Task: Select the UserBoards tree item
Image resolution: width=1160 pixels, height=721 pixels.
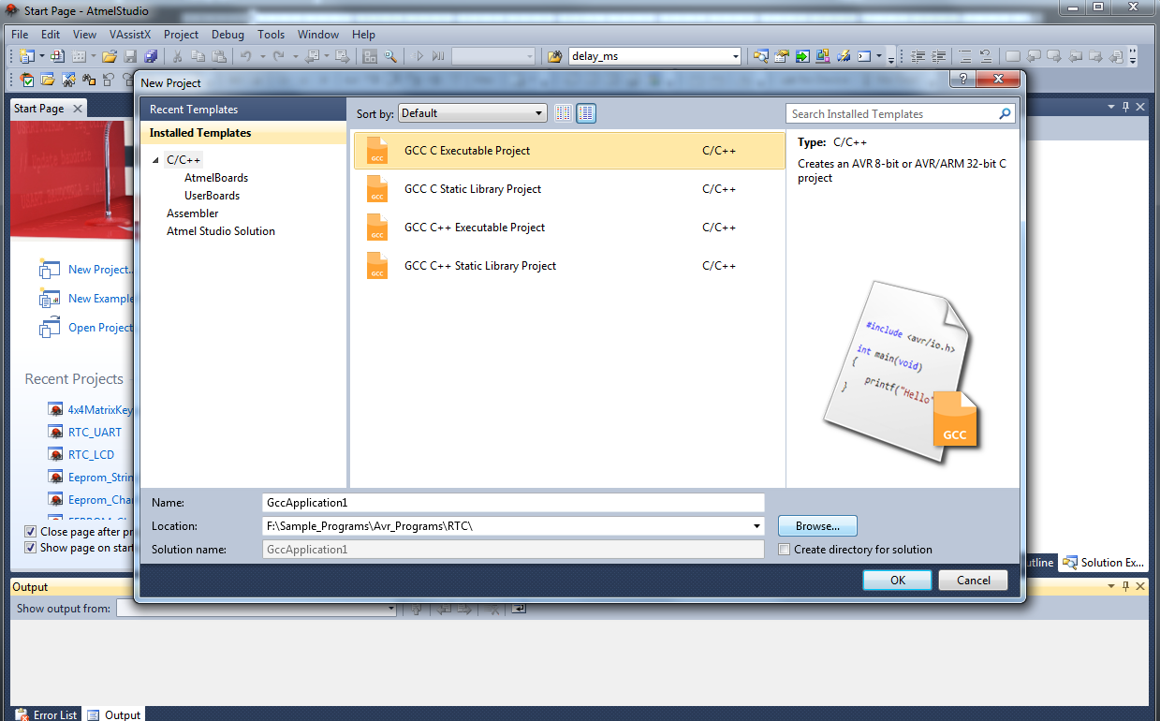Action: (x=212, y=196)
